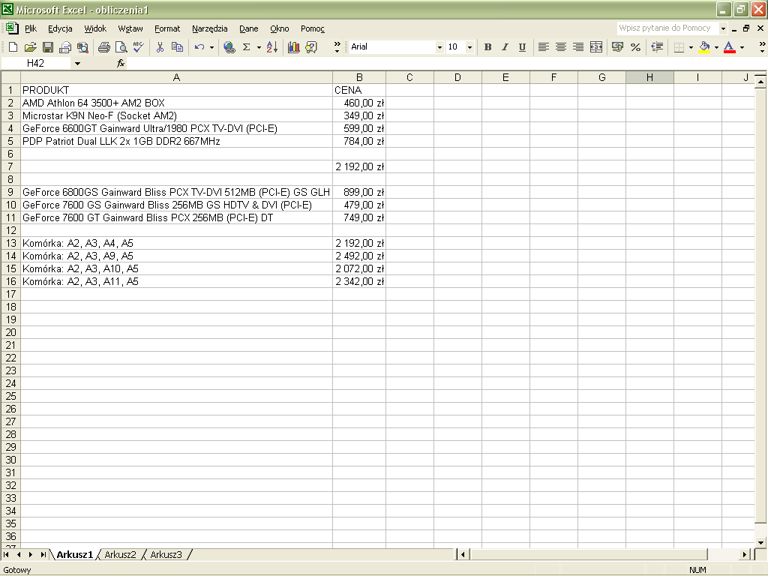Image resolution: width=768 pixels, height=576 pixels.
Task: Merge and center cells
Action: click(596, 47)
